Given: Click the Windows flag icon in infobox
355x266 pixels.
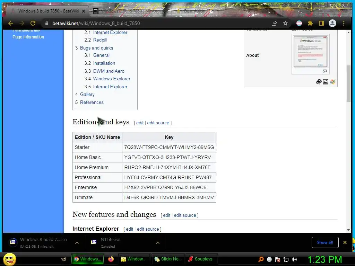Looking at the screenshot, I should tap(332, 82).
